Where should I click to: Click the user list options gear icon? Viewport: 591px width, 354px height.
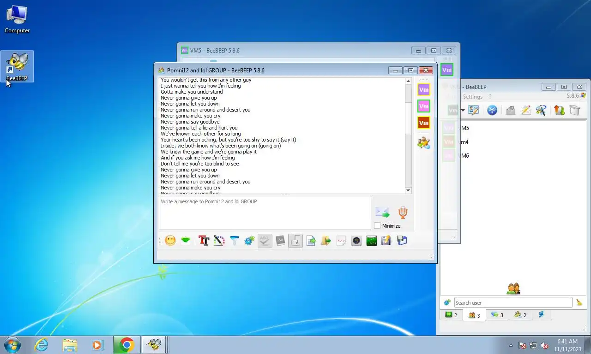447,303
